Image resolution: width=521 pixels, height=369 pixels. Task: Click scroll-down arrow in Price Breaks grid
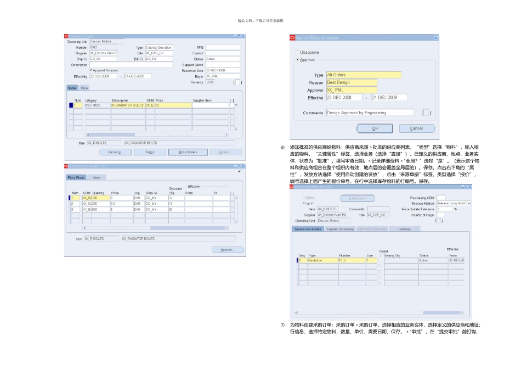(236, 222)
